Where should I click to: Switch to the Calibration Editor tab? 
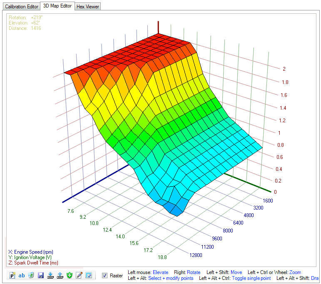point(21,7)
